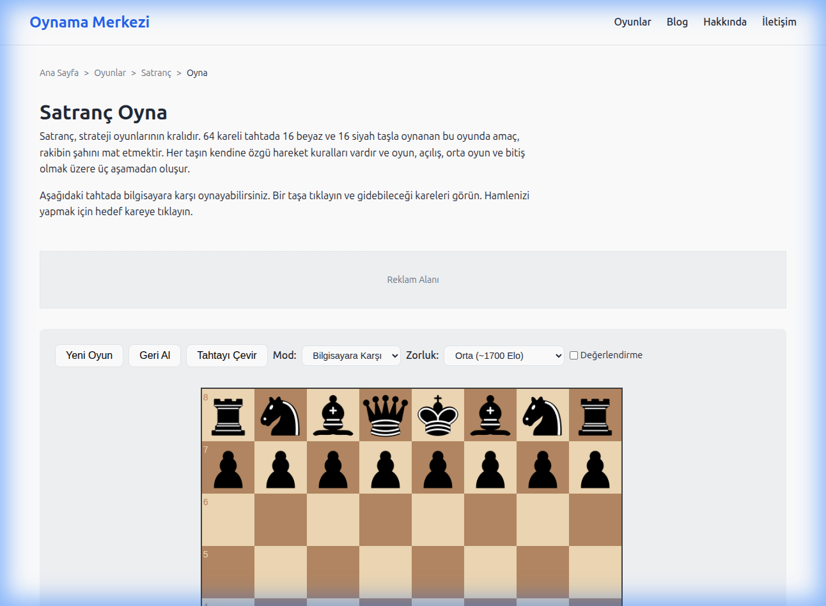This screenshot has height=606, width=826.
Task: Go to the Blog page
Action: [x=677, y=22]
